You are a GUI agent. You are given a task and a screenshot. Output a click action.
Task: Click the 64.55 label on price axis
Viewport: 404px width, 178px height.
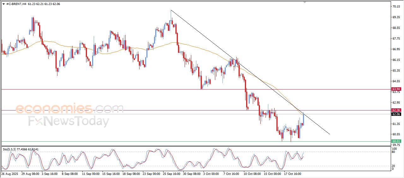(396, 81)
